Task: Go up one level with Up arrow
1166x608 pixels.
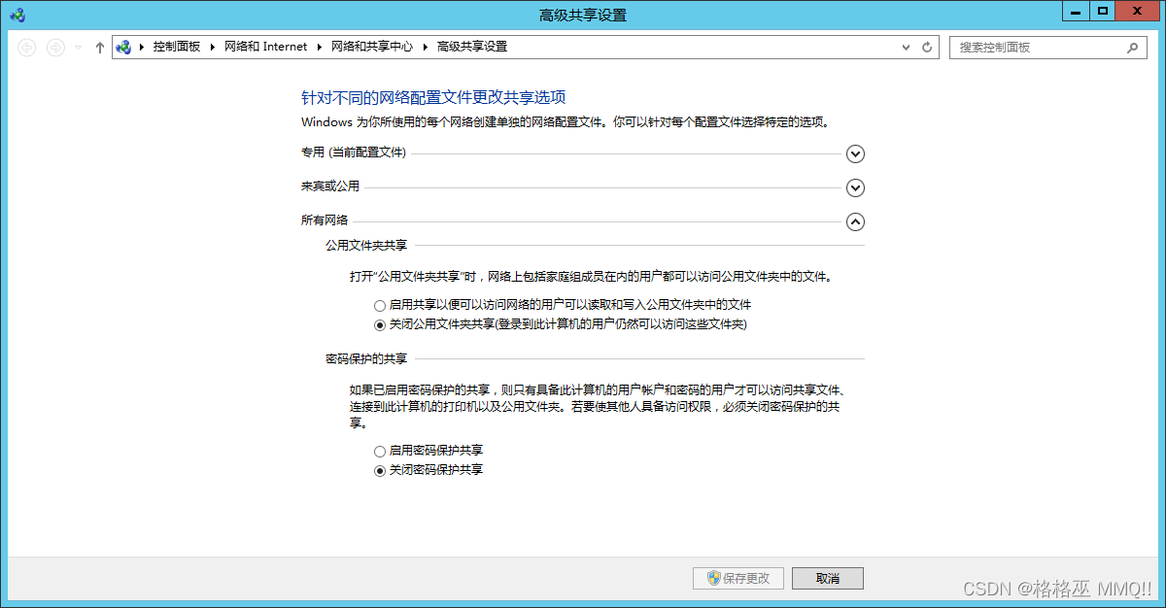Action: point(99,47)
